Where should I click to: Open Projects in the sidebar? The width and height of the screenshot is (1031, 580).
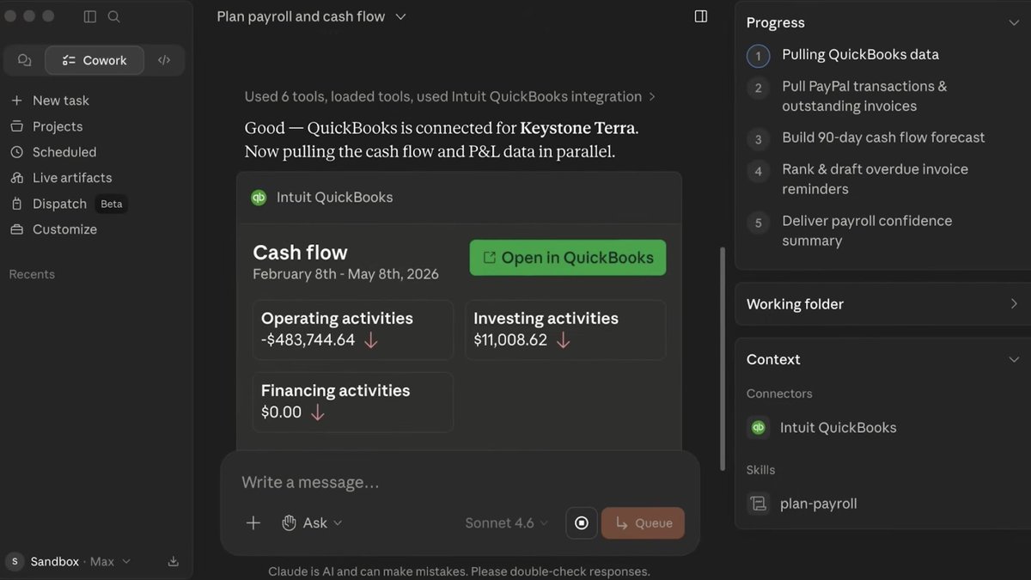(46, 126)
